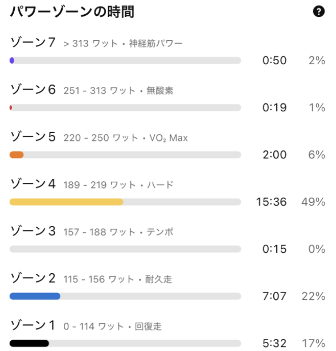Screen dimensions: 336x351
Task: Click the パワーゾーンの時間 heading
Action: coord(72,11)
